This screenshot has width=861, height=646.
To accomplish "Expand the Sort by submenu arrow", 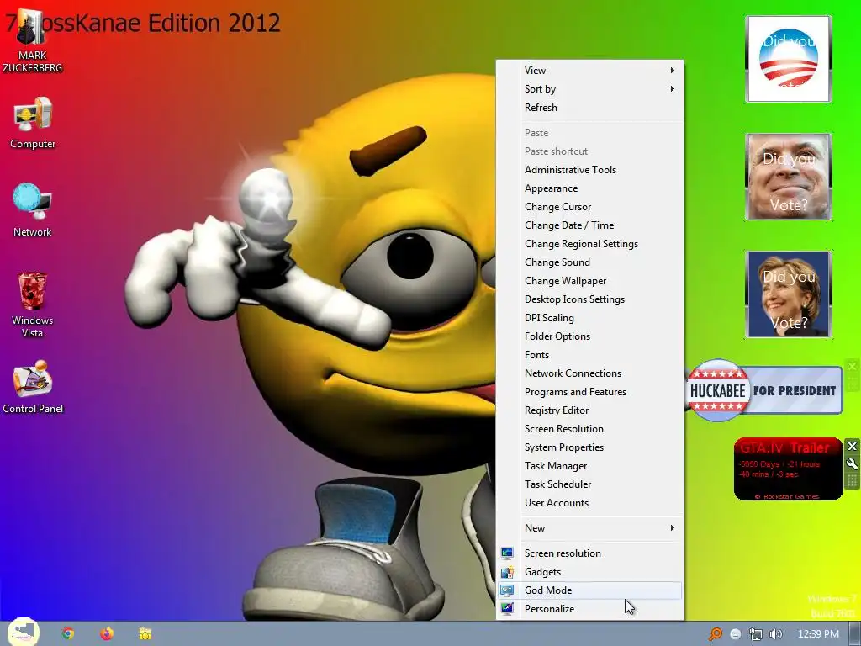I will (x=672, y=89).
